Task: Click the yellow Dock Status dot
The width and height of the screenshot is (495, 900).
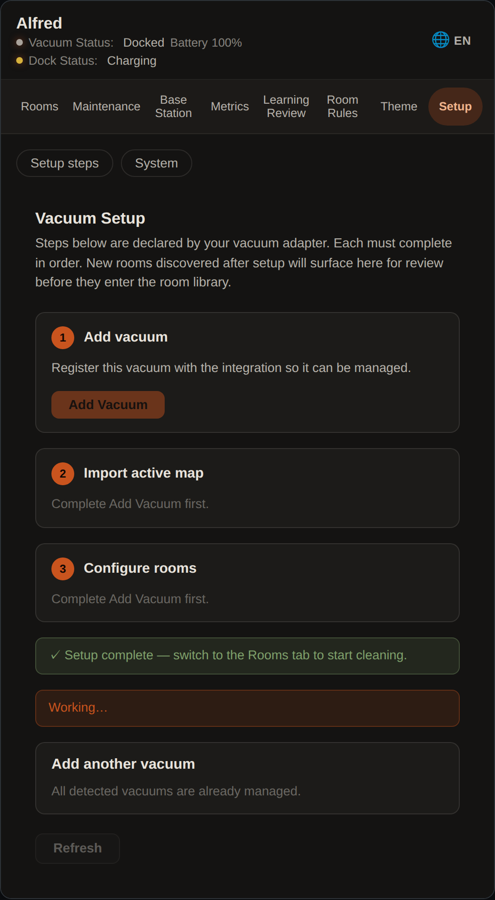Action: tap(20, 60)
